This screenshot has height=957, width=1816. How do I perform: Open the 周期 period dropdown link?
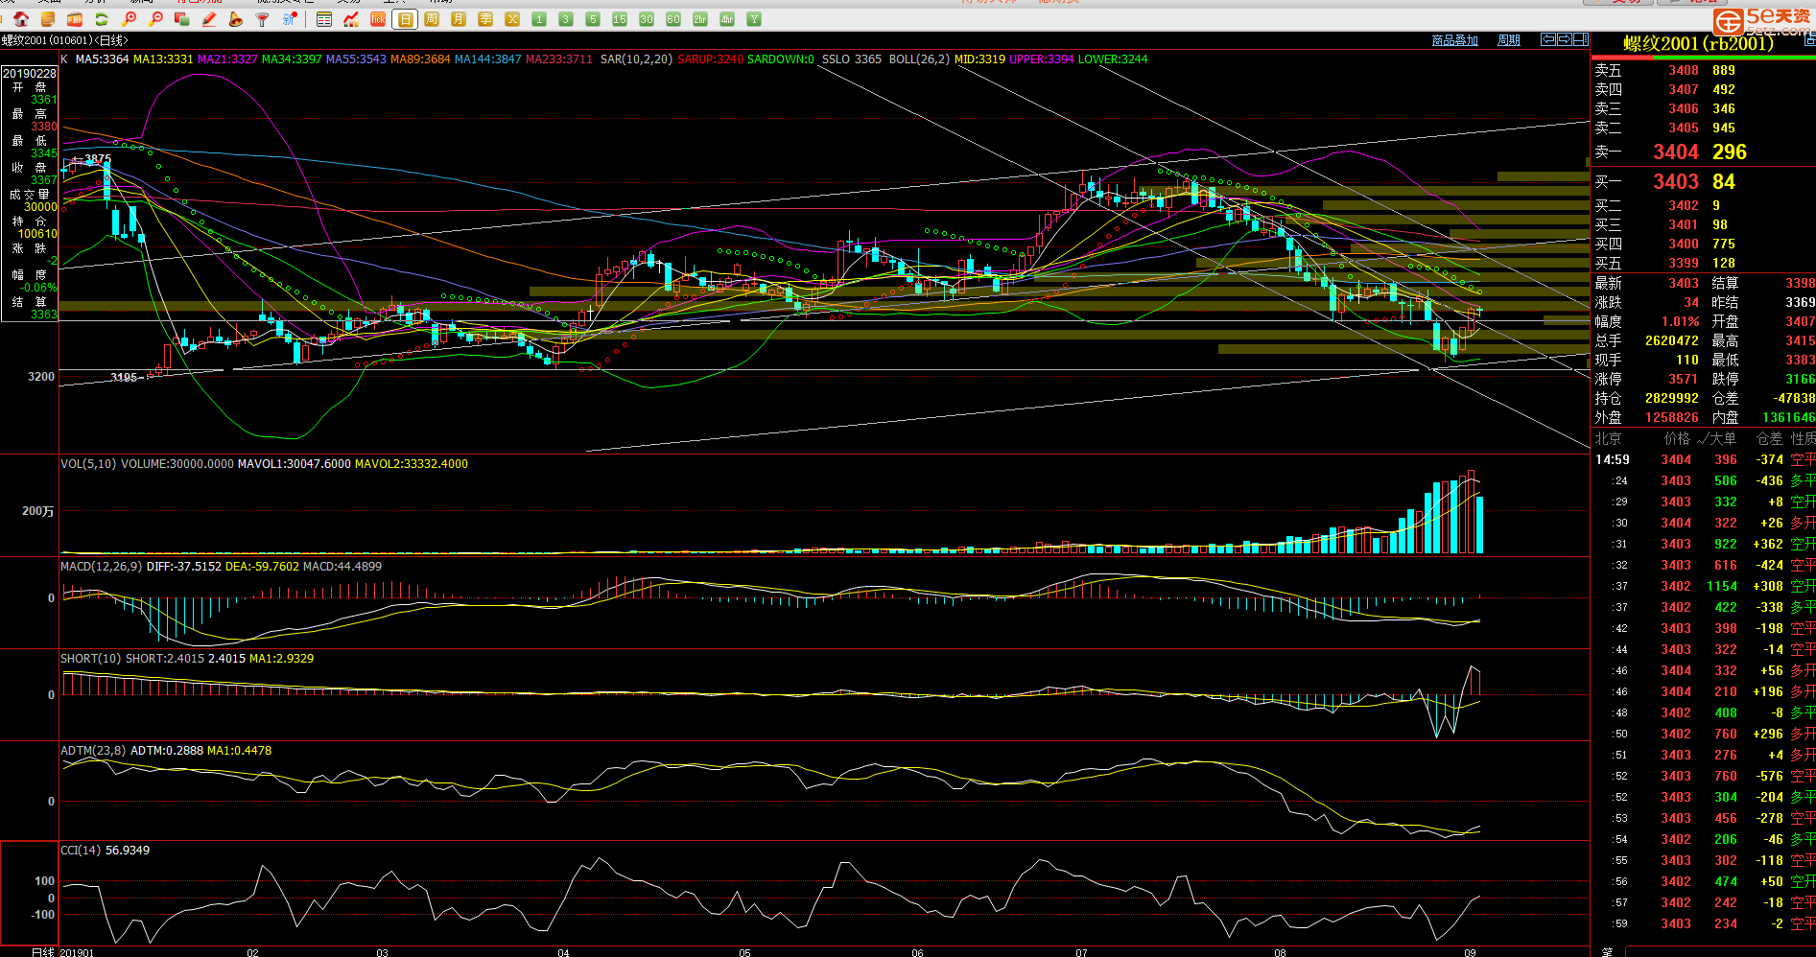coord(1509,40)
